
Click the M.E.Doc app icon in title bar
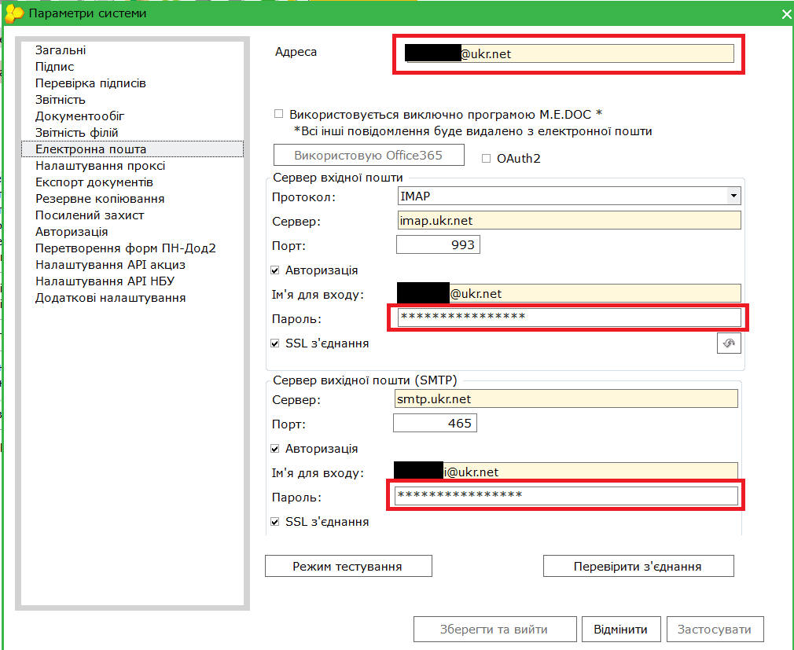pyautogui.click(x=13, y=13)
